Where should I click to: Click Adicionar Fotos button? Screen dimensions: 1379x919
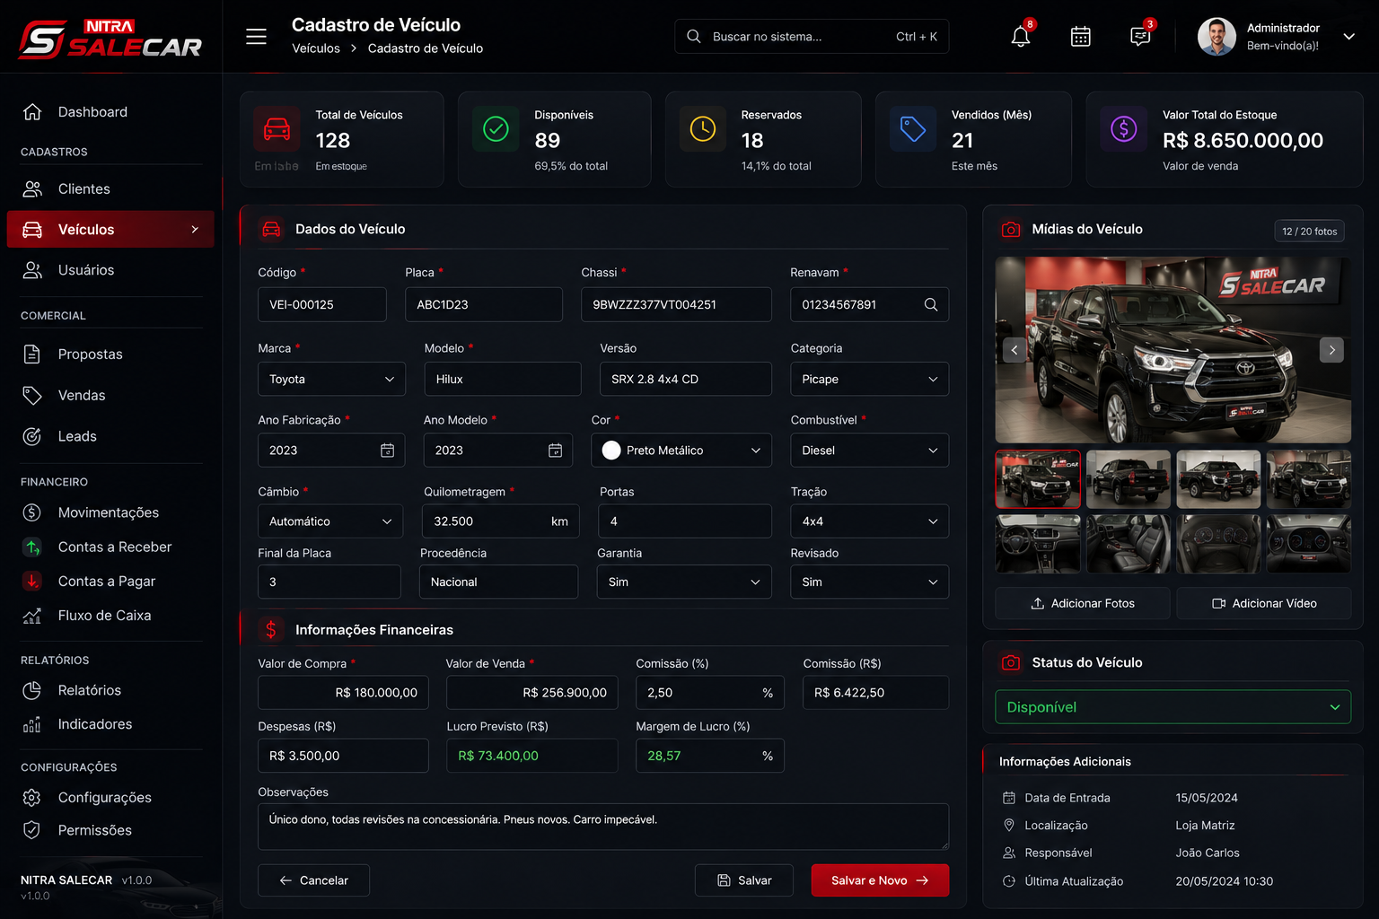point(1082,603)
